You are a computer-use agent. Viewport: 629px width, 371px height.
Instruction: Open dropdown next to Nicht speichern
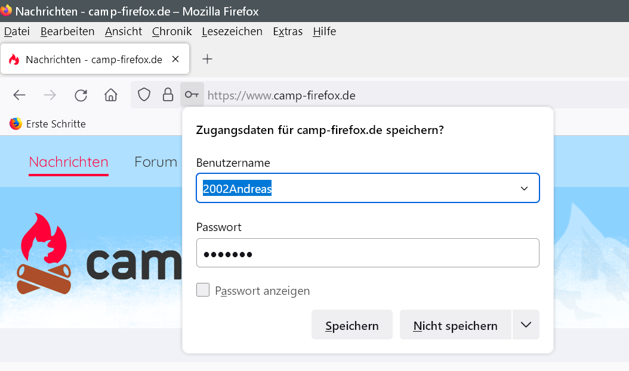(x=526, y=325)
